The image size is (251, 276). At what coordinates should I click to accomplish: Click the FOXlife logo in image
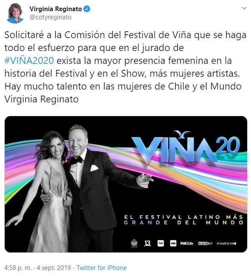[187, 243]
